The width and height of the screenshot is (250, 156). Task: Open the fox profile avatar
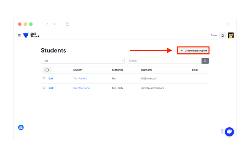tap(231, 35)
